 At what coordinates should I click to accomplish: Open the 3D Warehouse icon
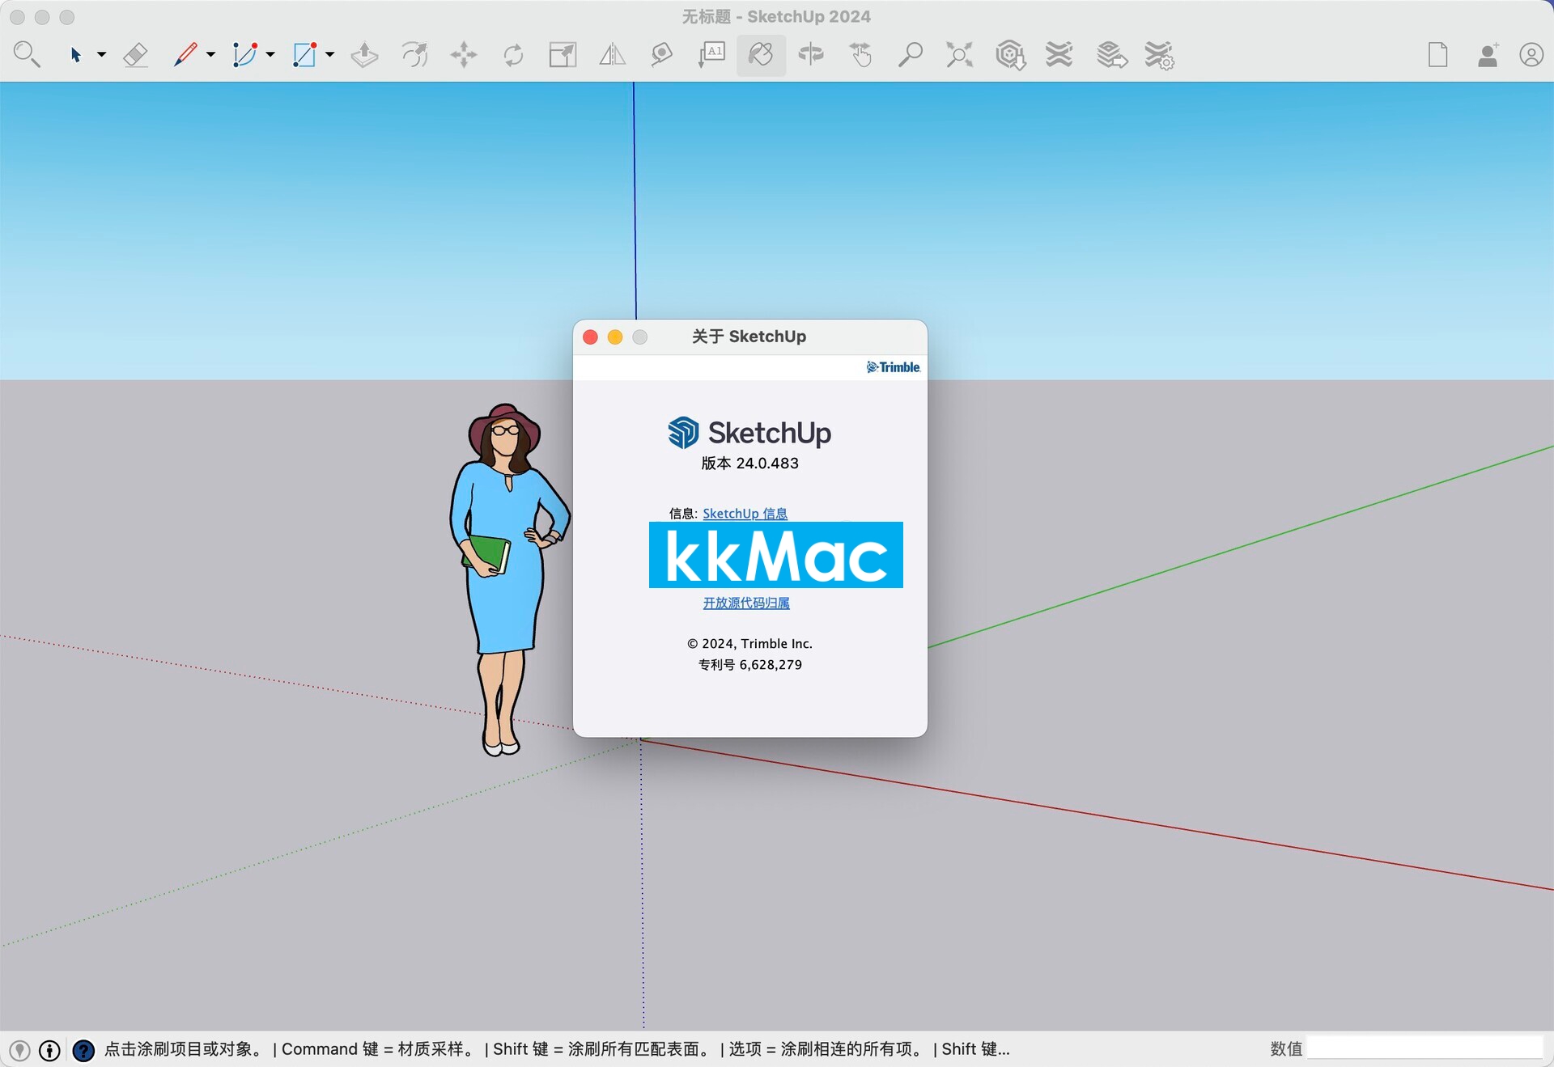tap(1010, 55)
